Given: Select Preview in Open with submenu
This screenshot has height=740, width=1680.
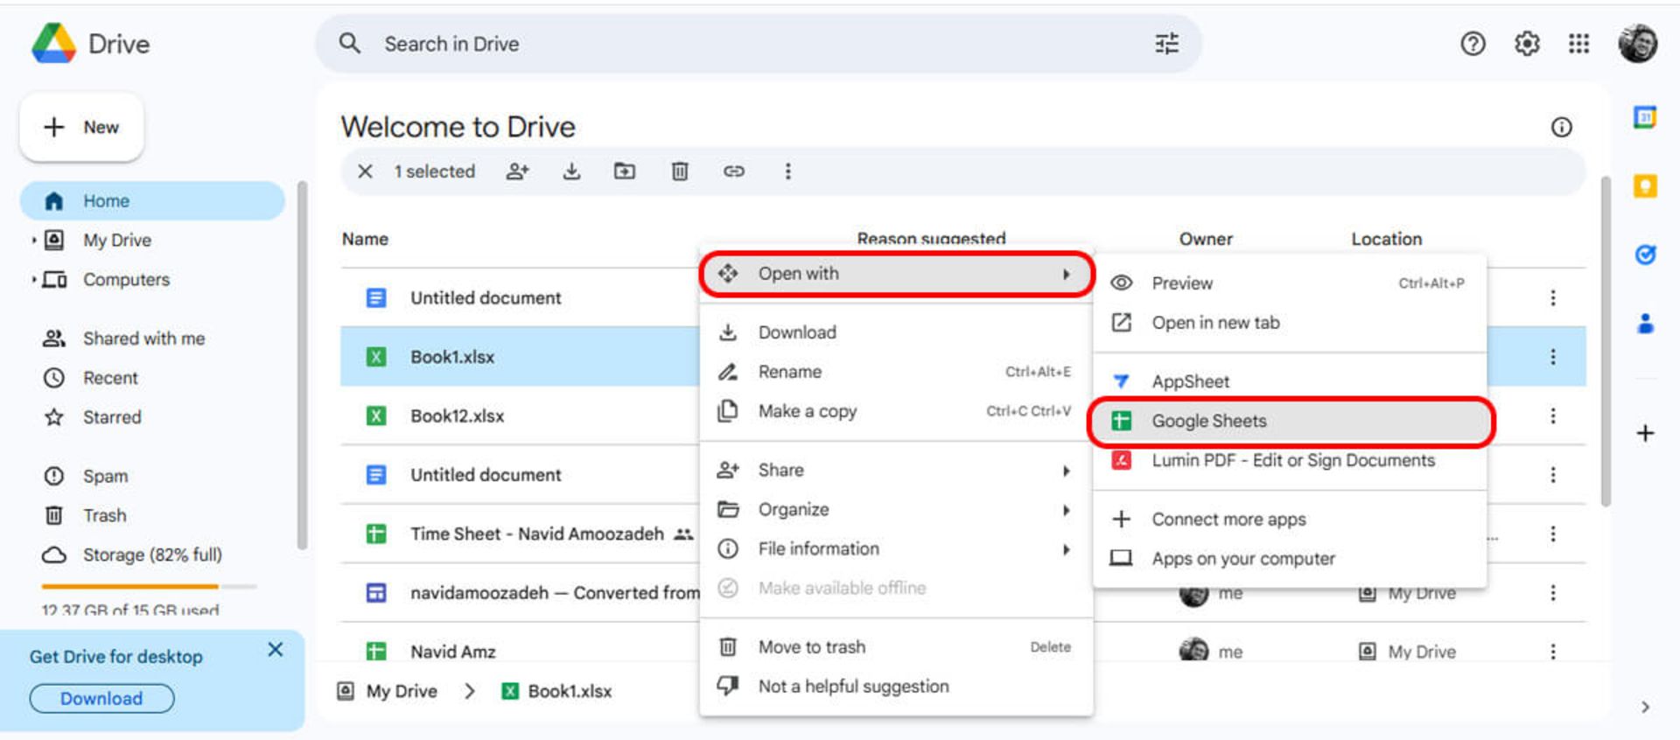Looking at the screenshot, I should pyautogui.click(x=1291, y=283).
